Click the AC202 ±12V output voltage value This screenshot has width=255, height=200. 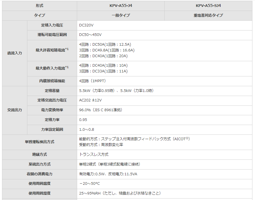pyautogui.click(x=90, y=100)
